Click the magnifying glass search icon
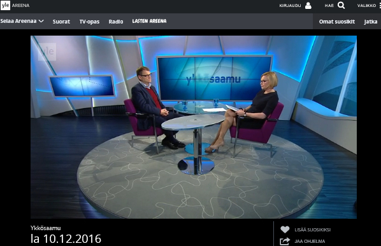Viewport: 381px width, 246px height. click(x=341, y=5)
